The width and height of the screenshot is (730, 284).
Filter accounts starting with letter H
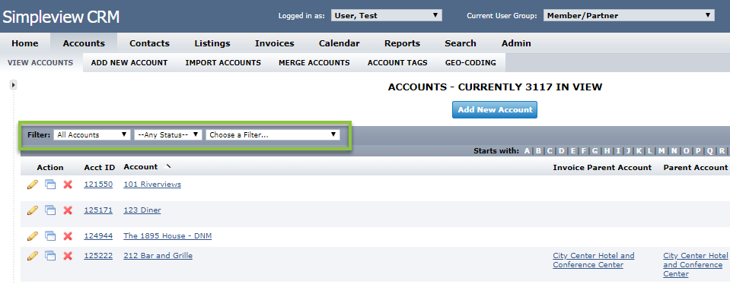(607, 151)
